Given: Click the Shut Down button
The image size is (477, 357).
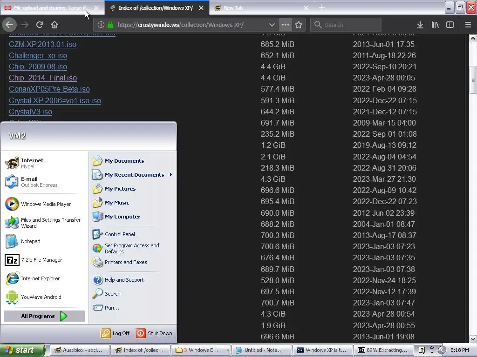Looking at the screenshot, I should [x=154, y=333].
